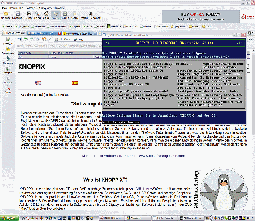Open the Вид menu
This screenshot has width=255, height=221.
21,8
